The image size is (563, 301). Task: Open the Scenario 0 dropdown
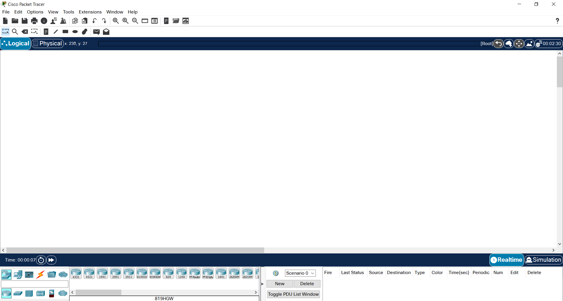[x=300, y=273]
